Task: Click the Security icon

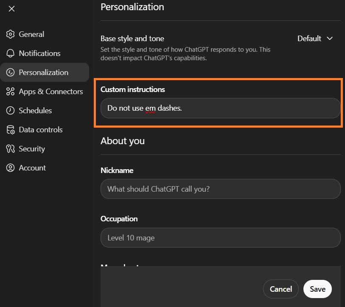Action: (10, 149)
